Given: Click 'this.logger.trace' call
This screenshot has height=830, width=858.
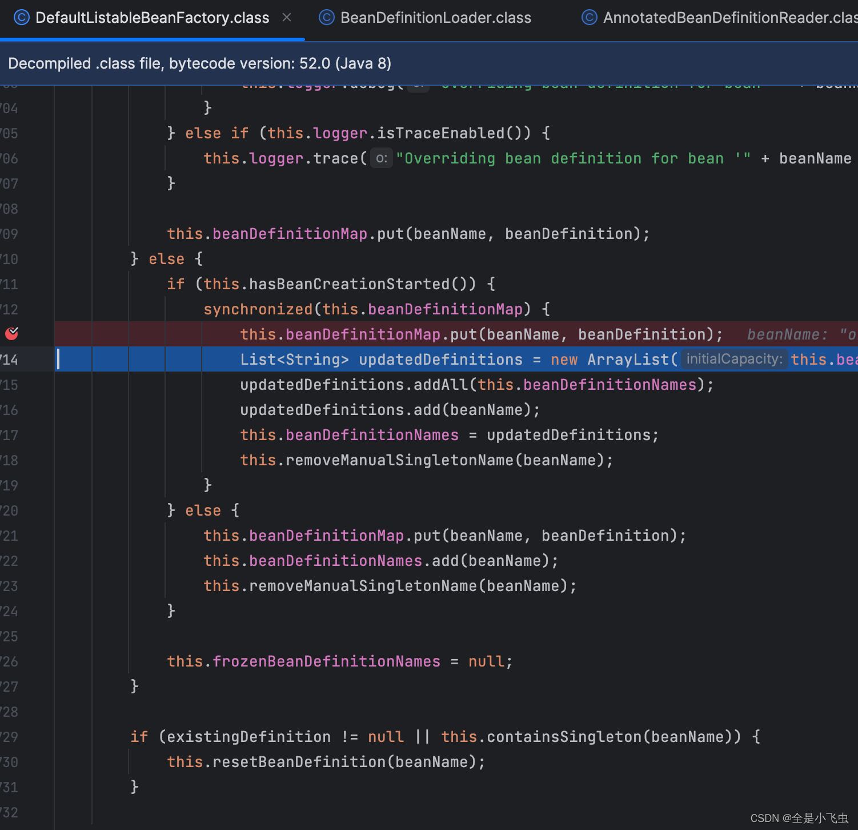Looking at the screenshot, I should [281, 158].
